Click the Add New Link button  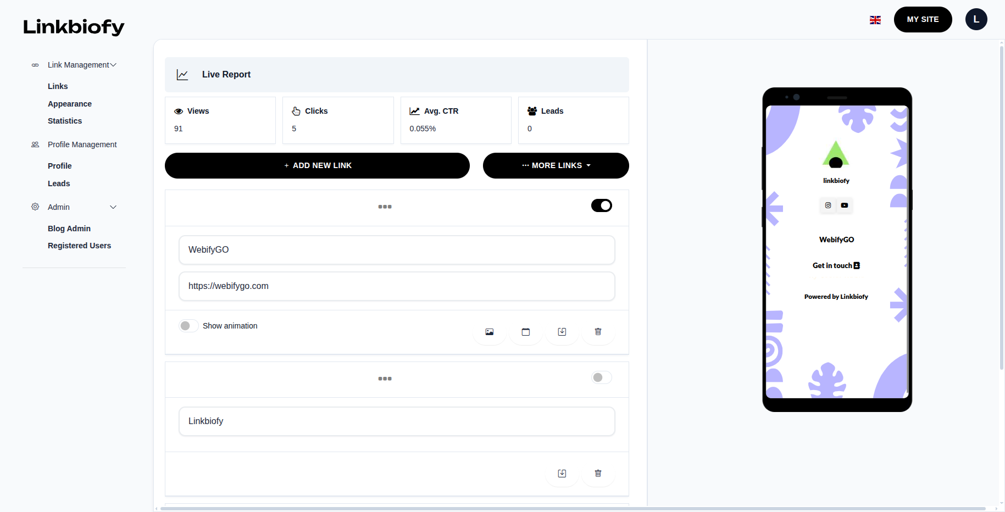click(x=317, y=165)
